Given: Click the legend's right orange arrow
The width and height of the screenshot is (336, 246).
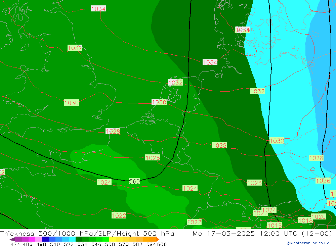Looking at the screenshot, I should [x=158, y=239].
